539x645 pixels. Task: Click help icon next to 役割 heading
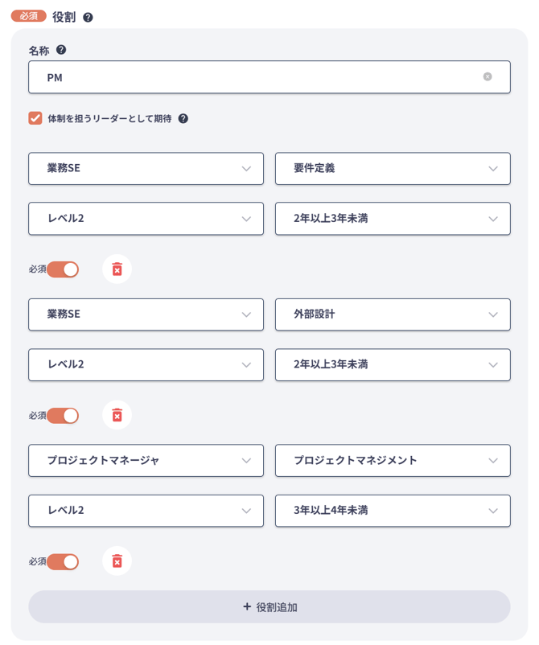88,17
